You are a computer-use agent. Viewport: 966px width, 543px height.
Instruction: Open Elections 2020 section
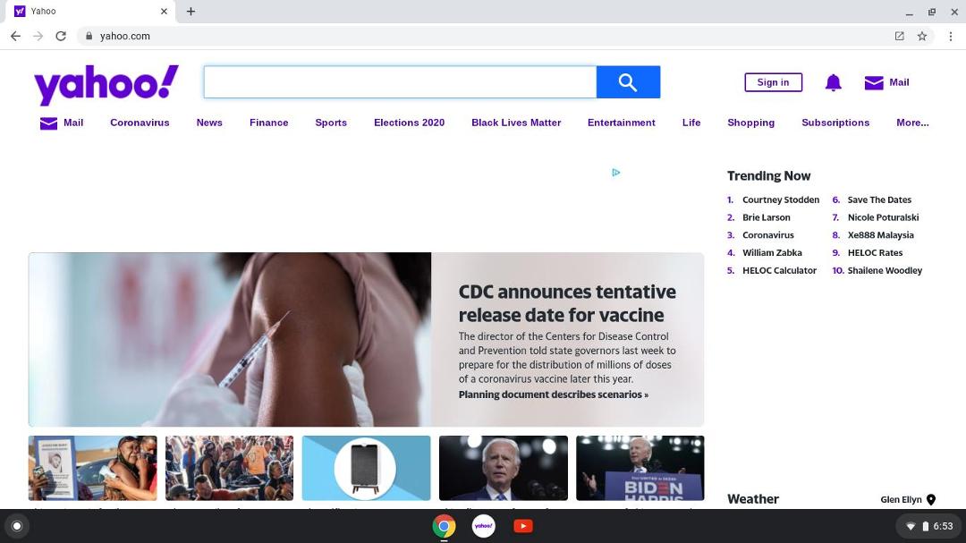(409, 123)
